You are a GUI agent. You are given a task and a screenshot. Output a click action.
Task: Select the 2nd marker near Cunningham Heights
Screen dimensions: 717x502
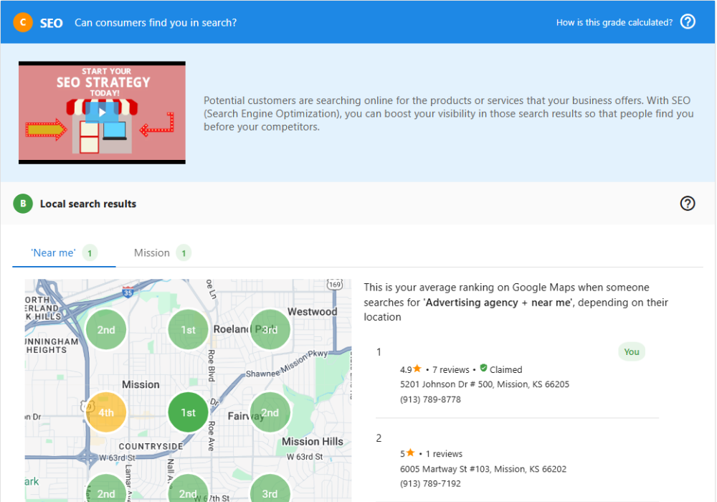(106, 330)
